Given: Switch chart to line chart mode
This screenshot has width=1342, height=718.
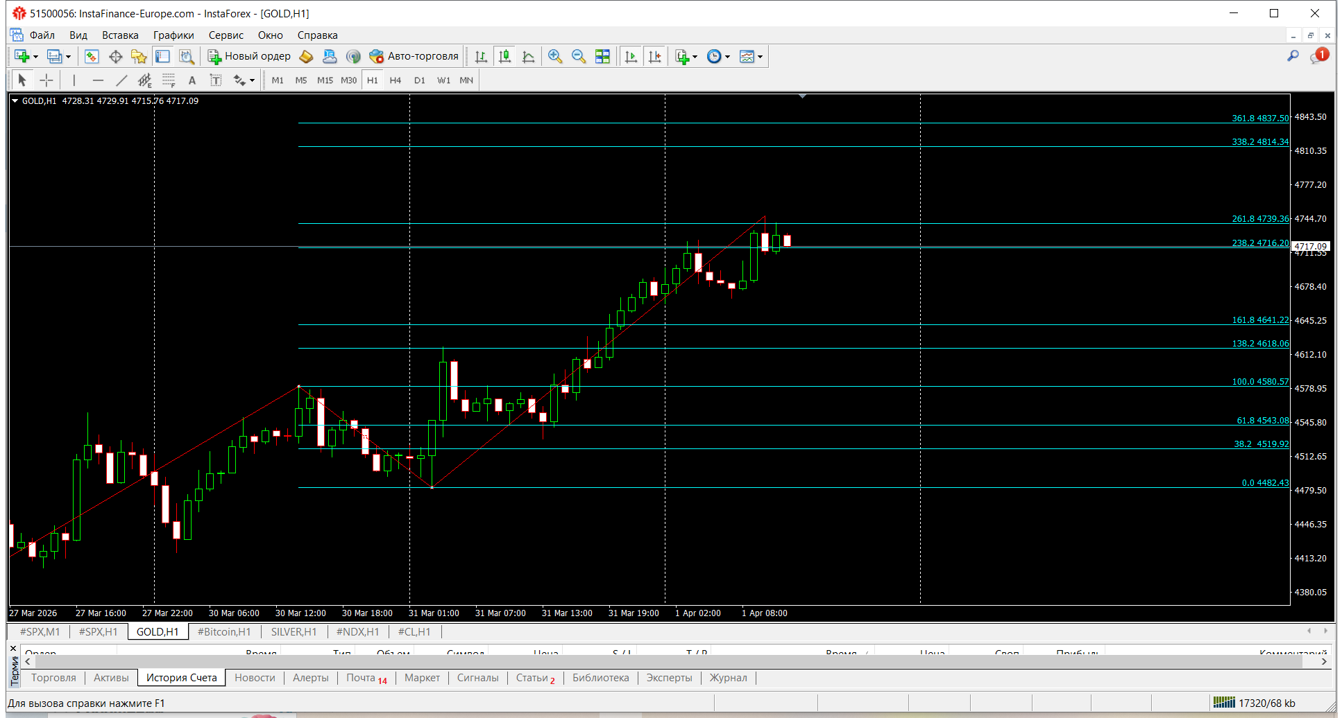Looking at the screenshot, I should (x=529, y=57).
